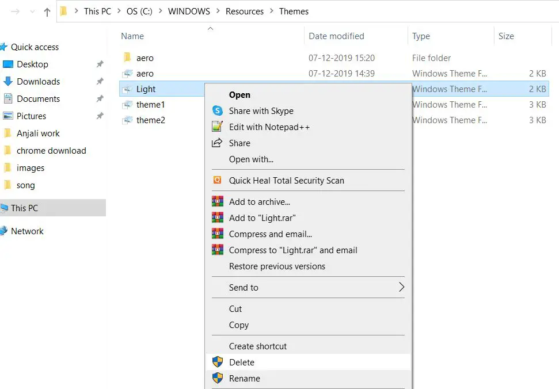559x389 pixels.
Task: Select Create shortcut menu entry
Action: 258,346
